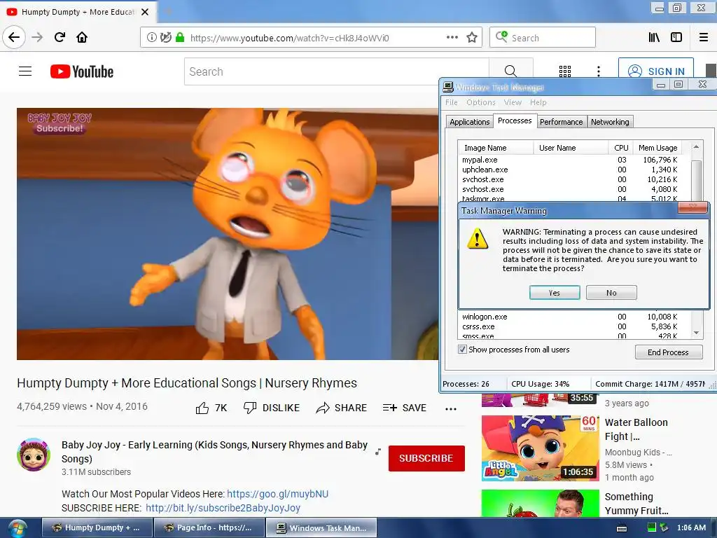
Task: Go back with the browser back arrow
Action: tap(14, 37)
